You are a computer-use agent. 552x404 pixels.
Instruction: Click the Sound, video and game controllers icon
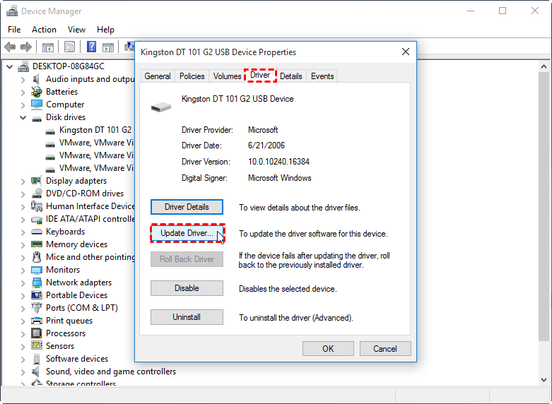36,372
